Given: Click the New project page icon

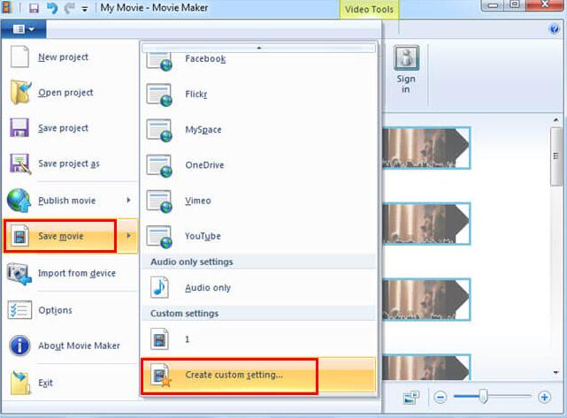Looking at the screenshot, I should click(x=19, y=57).
